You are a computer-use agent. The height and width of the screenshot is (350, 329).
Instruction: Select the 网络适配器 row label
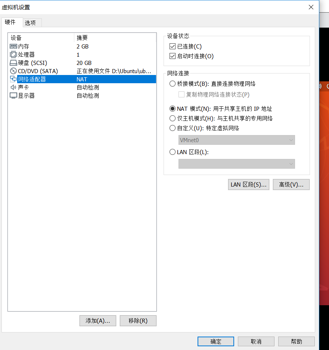click(32, 79)
